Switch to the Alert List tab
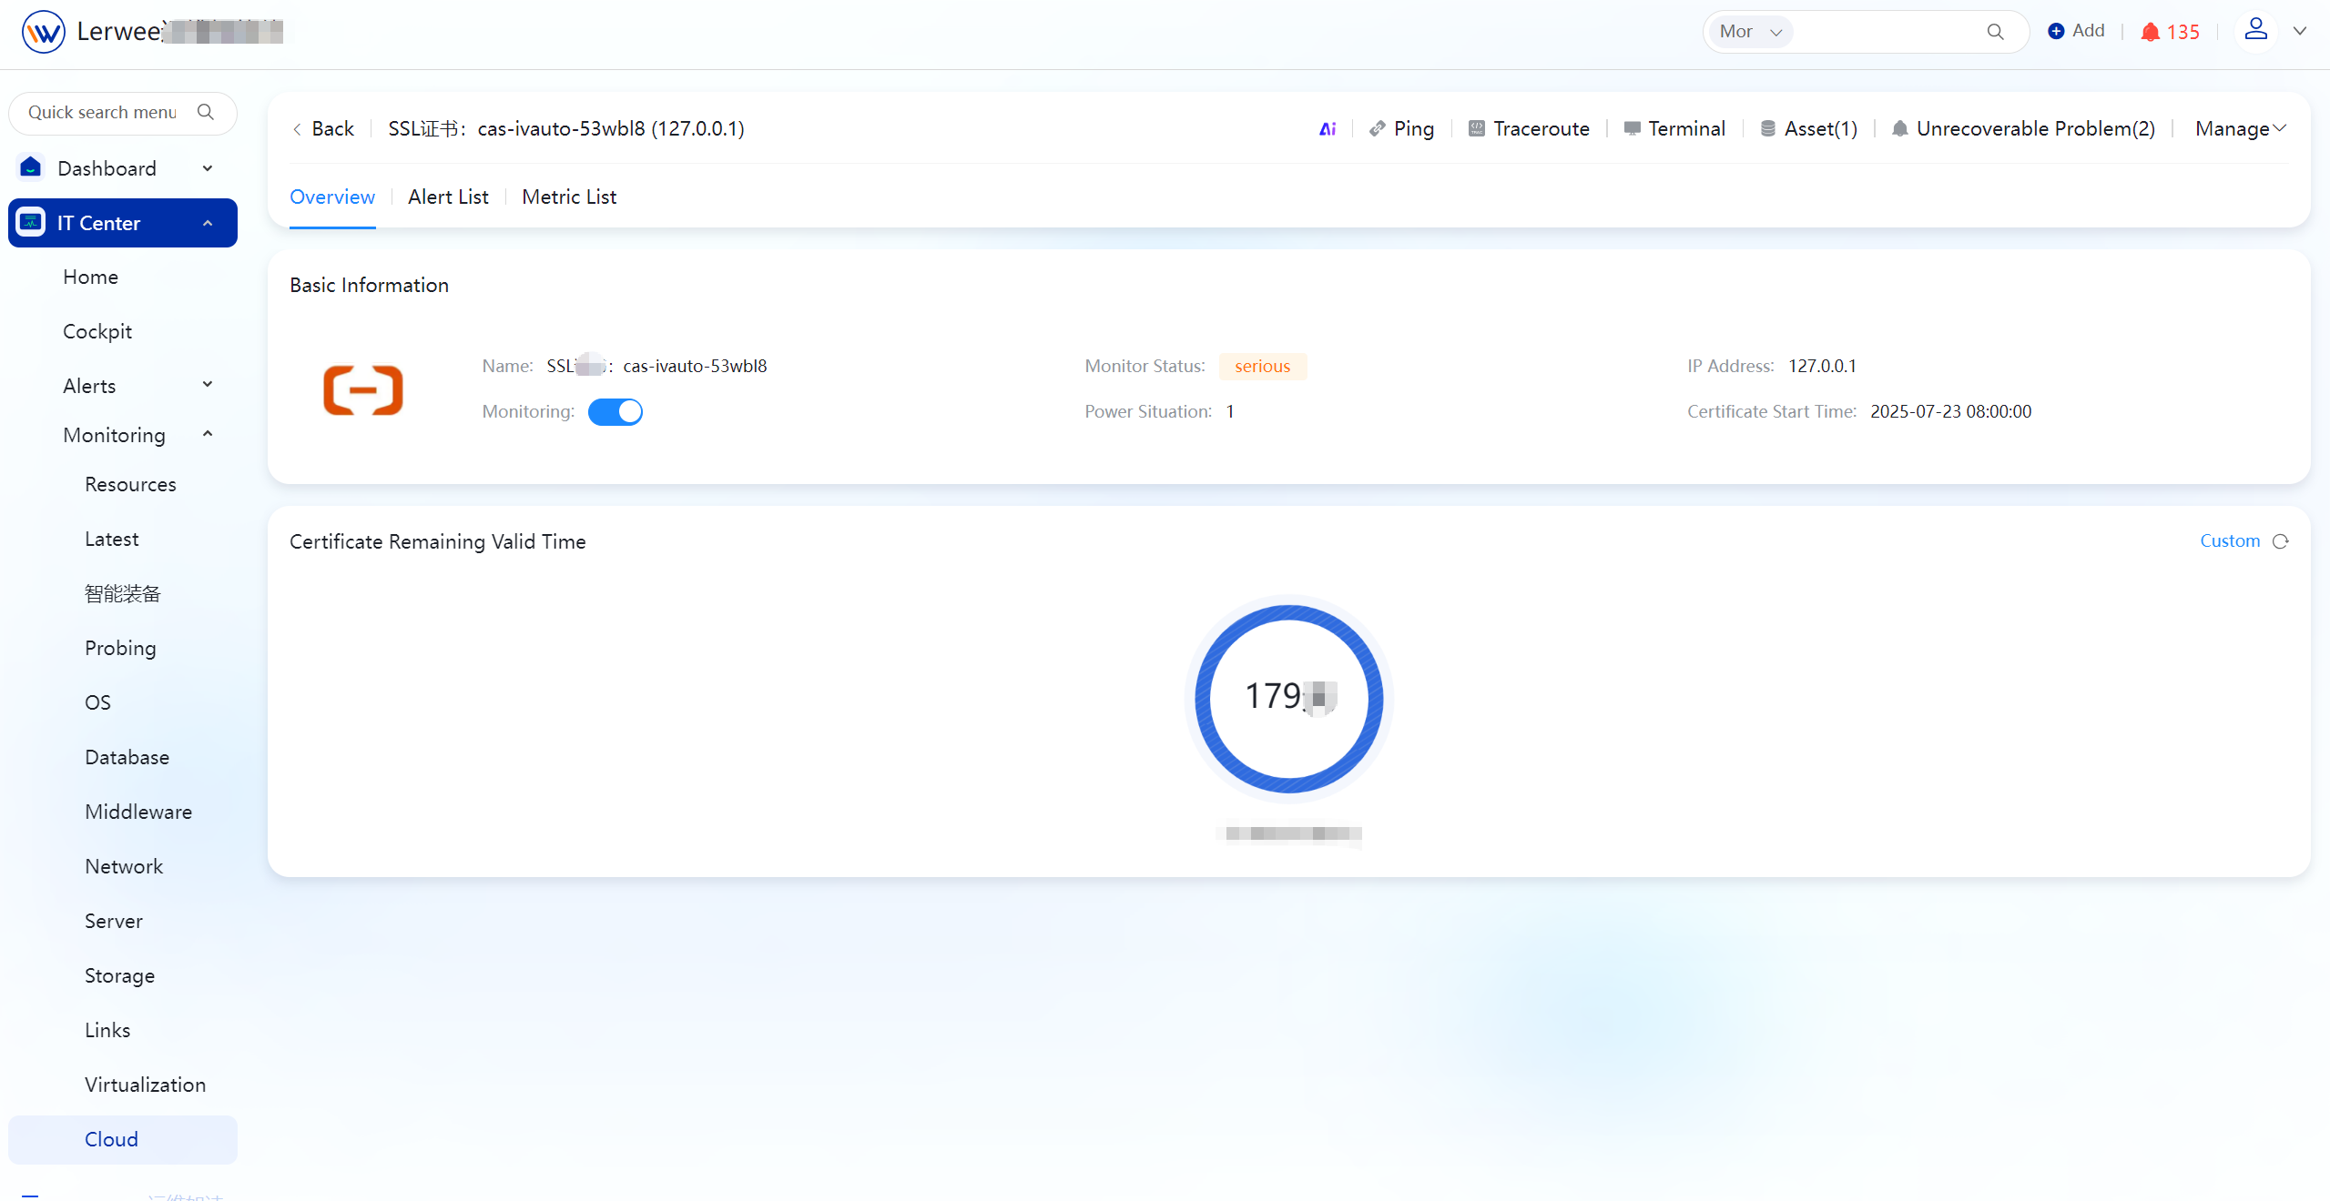 coord(448,197)
